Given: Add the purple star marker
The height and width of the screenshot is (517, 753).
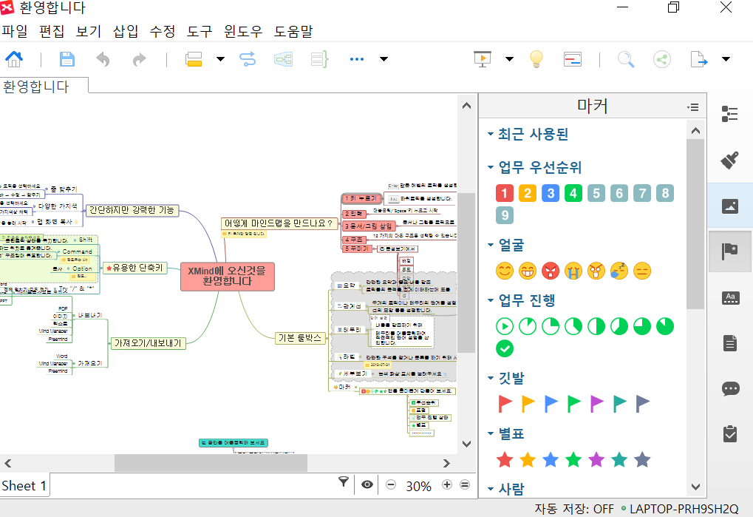Looking at the screenshot, I should (x=596, y=460).
